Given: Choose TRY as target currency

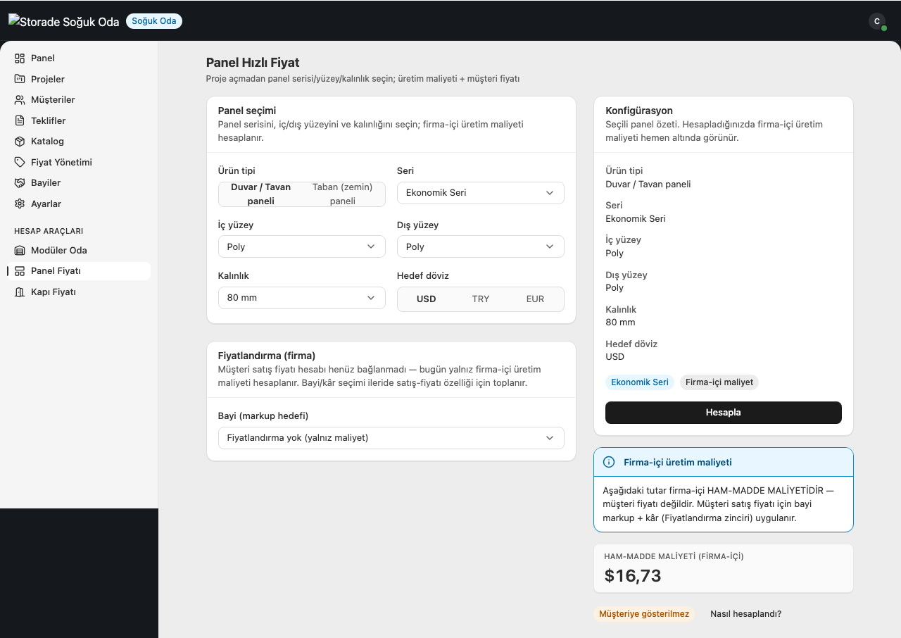Looking at the screenshot, I should [481, 299].
